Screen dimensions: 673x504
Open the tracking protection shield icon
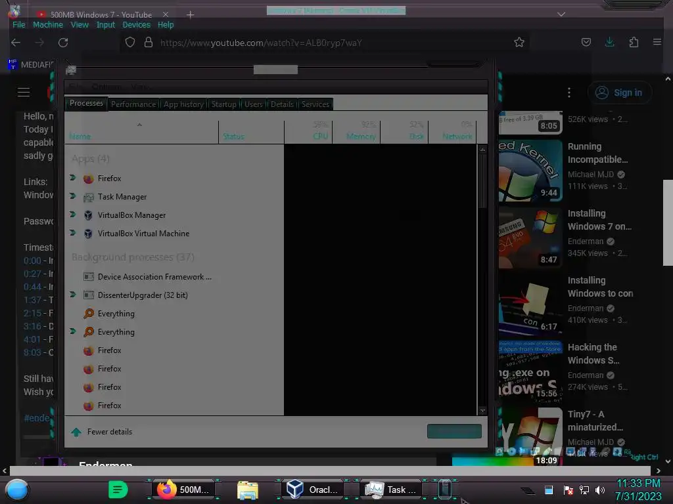[x=130, y=43]
